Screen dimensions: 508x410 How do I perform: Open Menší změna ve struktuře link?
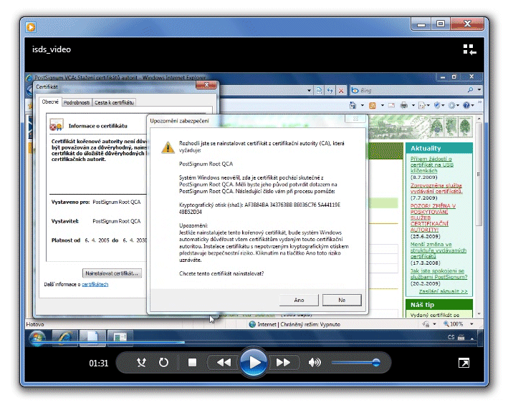438,250
